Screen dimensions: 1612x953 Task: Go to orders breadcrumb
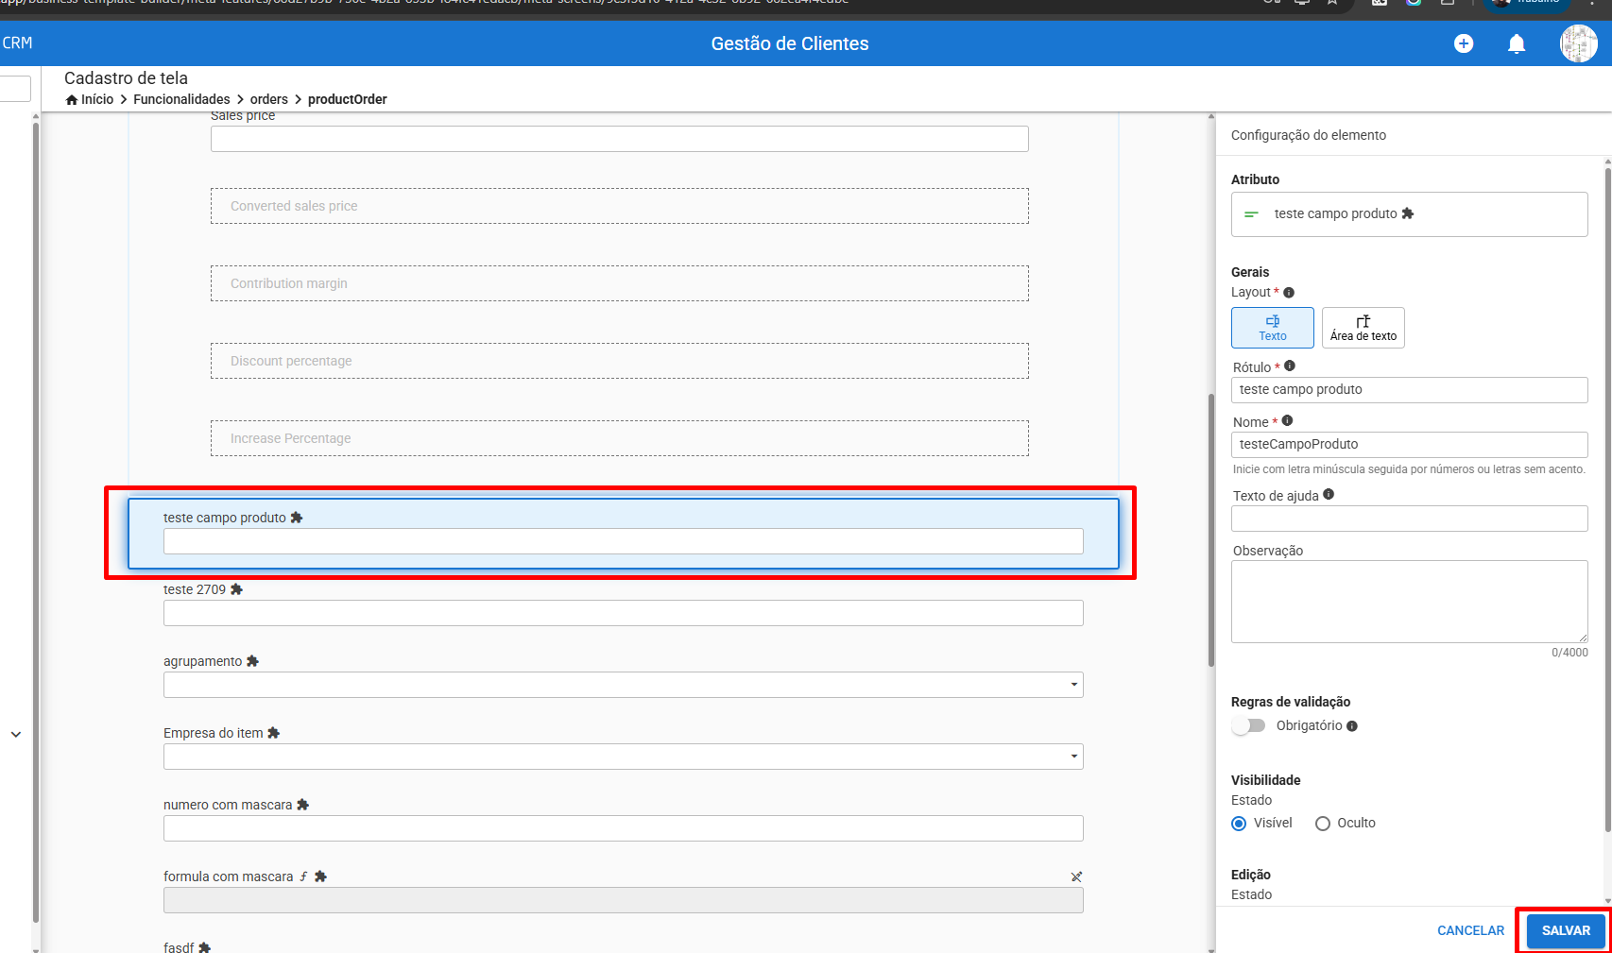(269, 99)
